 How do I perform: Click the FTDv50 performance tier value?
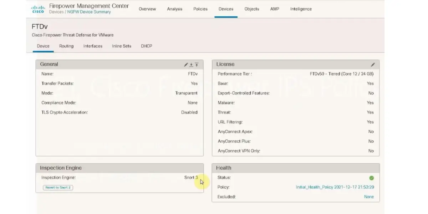(342, 74)
